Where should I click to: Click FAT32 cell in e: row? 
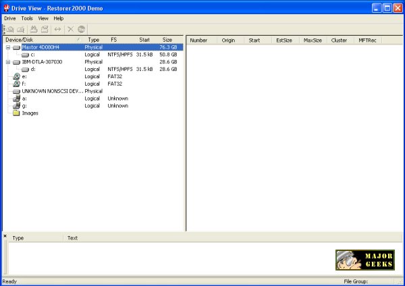115,77
